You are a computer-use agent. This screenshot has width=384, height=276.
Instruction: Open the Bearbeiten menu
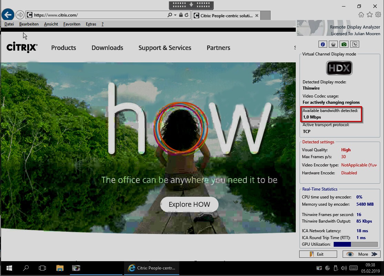coord(29,24)
